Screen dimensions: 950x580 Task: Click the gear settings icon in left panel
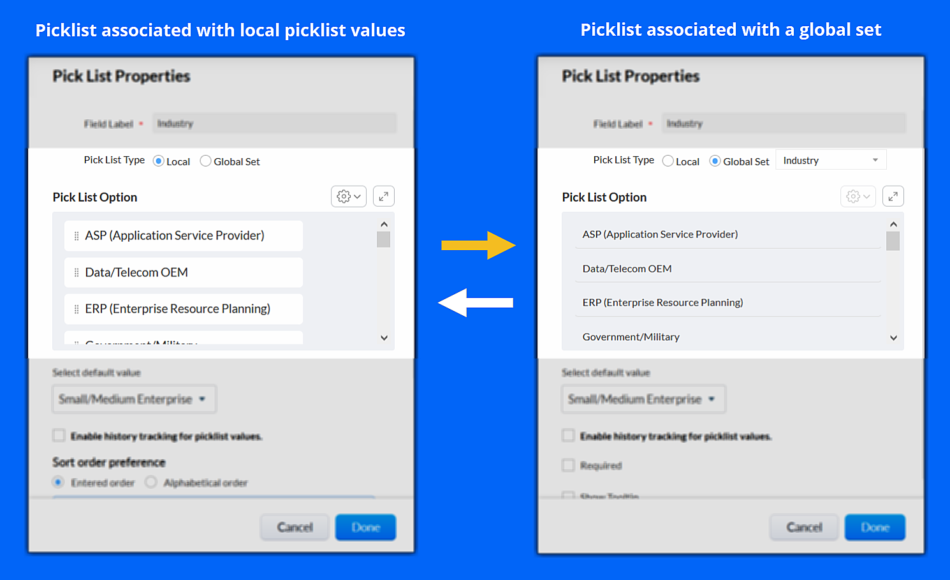(x=348, y=197)
